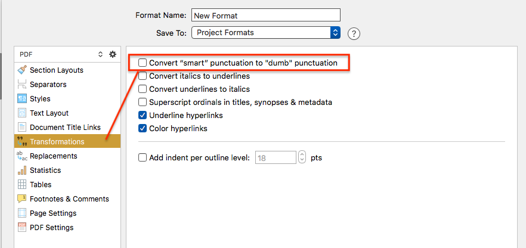526x248 pixels.
Task: Check Convert italics to underlines
Action: coord(143,76)
